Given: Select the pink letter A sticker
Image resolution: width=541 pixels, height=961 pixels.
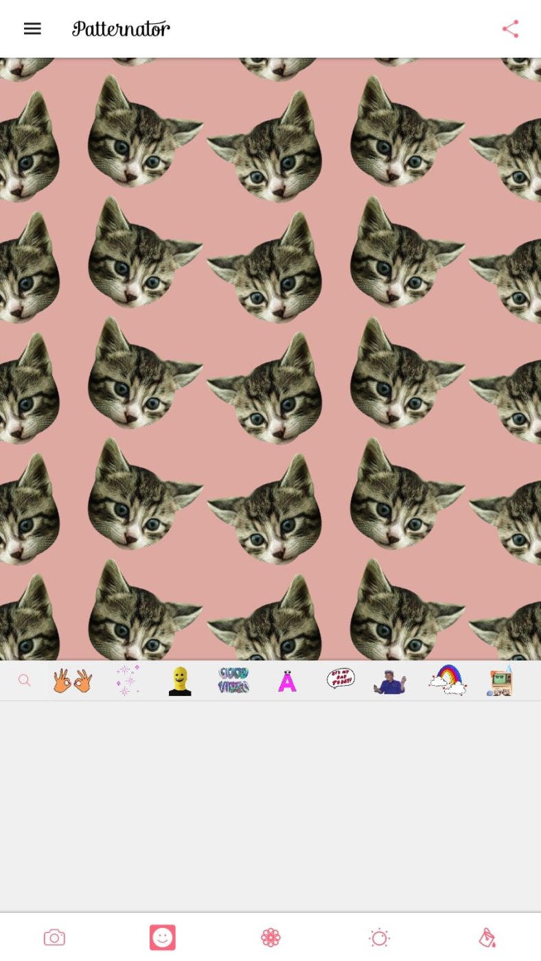Looking at the screenshot, I should tap(287, 681).
